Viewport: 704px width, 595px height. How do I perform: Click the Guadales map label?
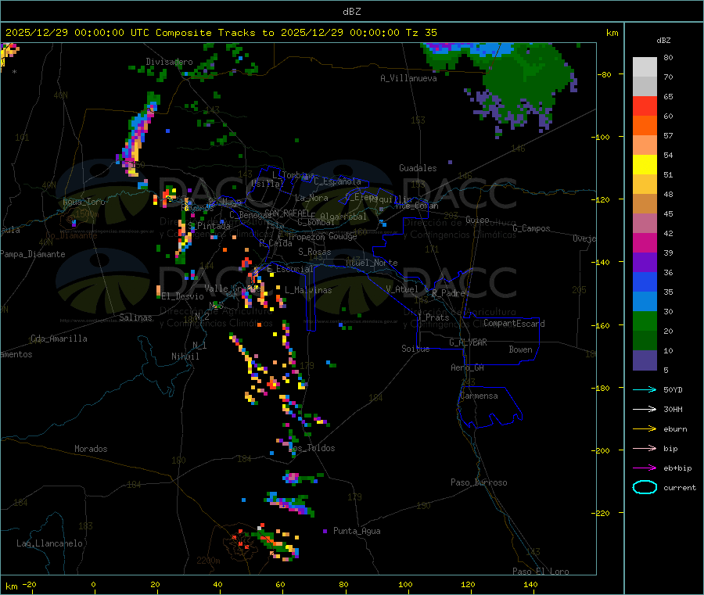pos(418,168)
